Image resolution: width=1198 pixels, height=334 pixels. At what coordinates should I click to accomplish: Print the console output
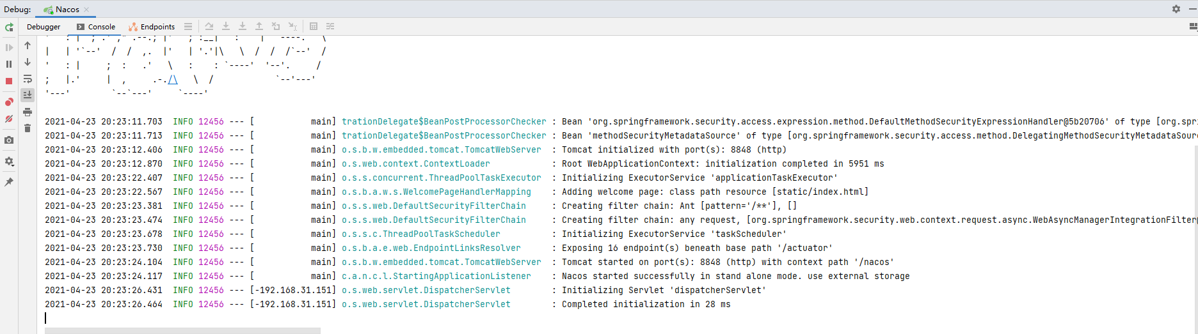point(28,112)
